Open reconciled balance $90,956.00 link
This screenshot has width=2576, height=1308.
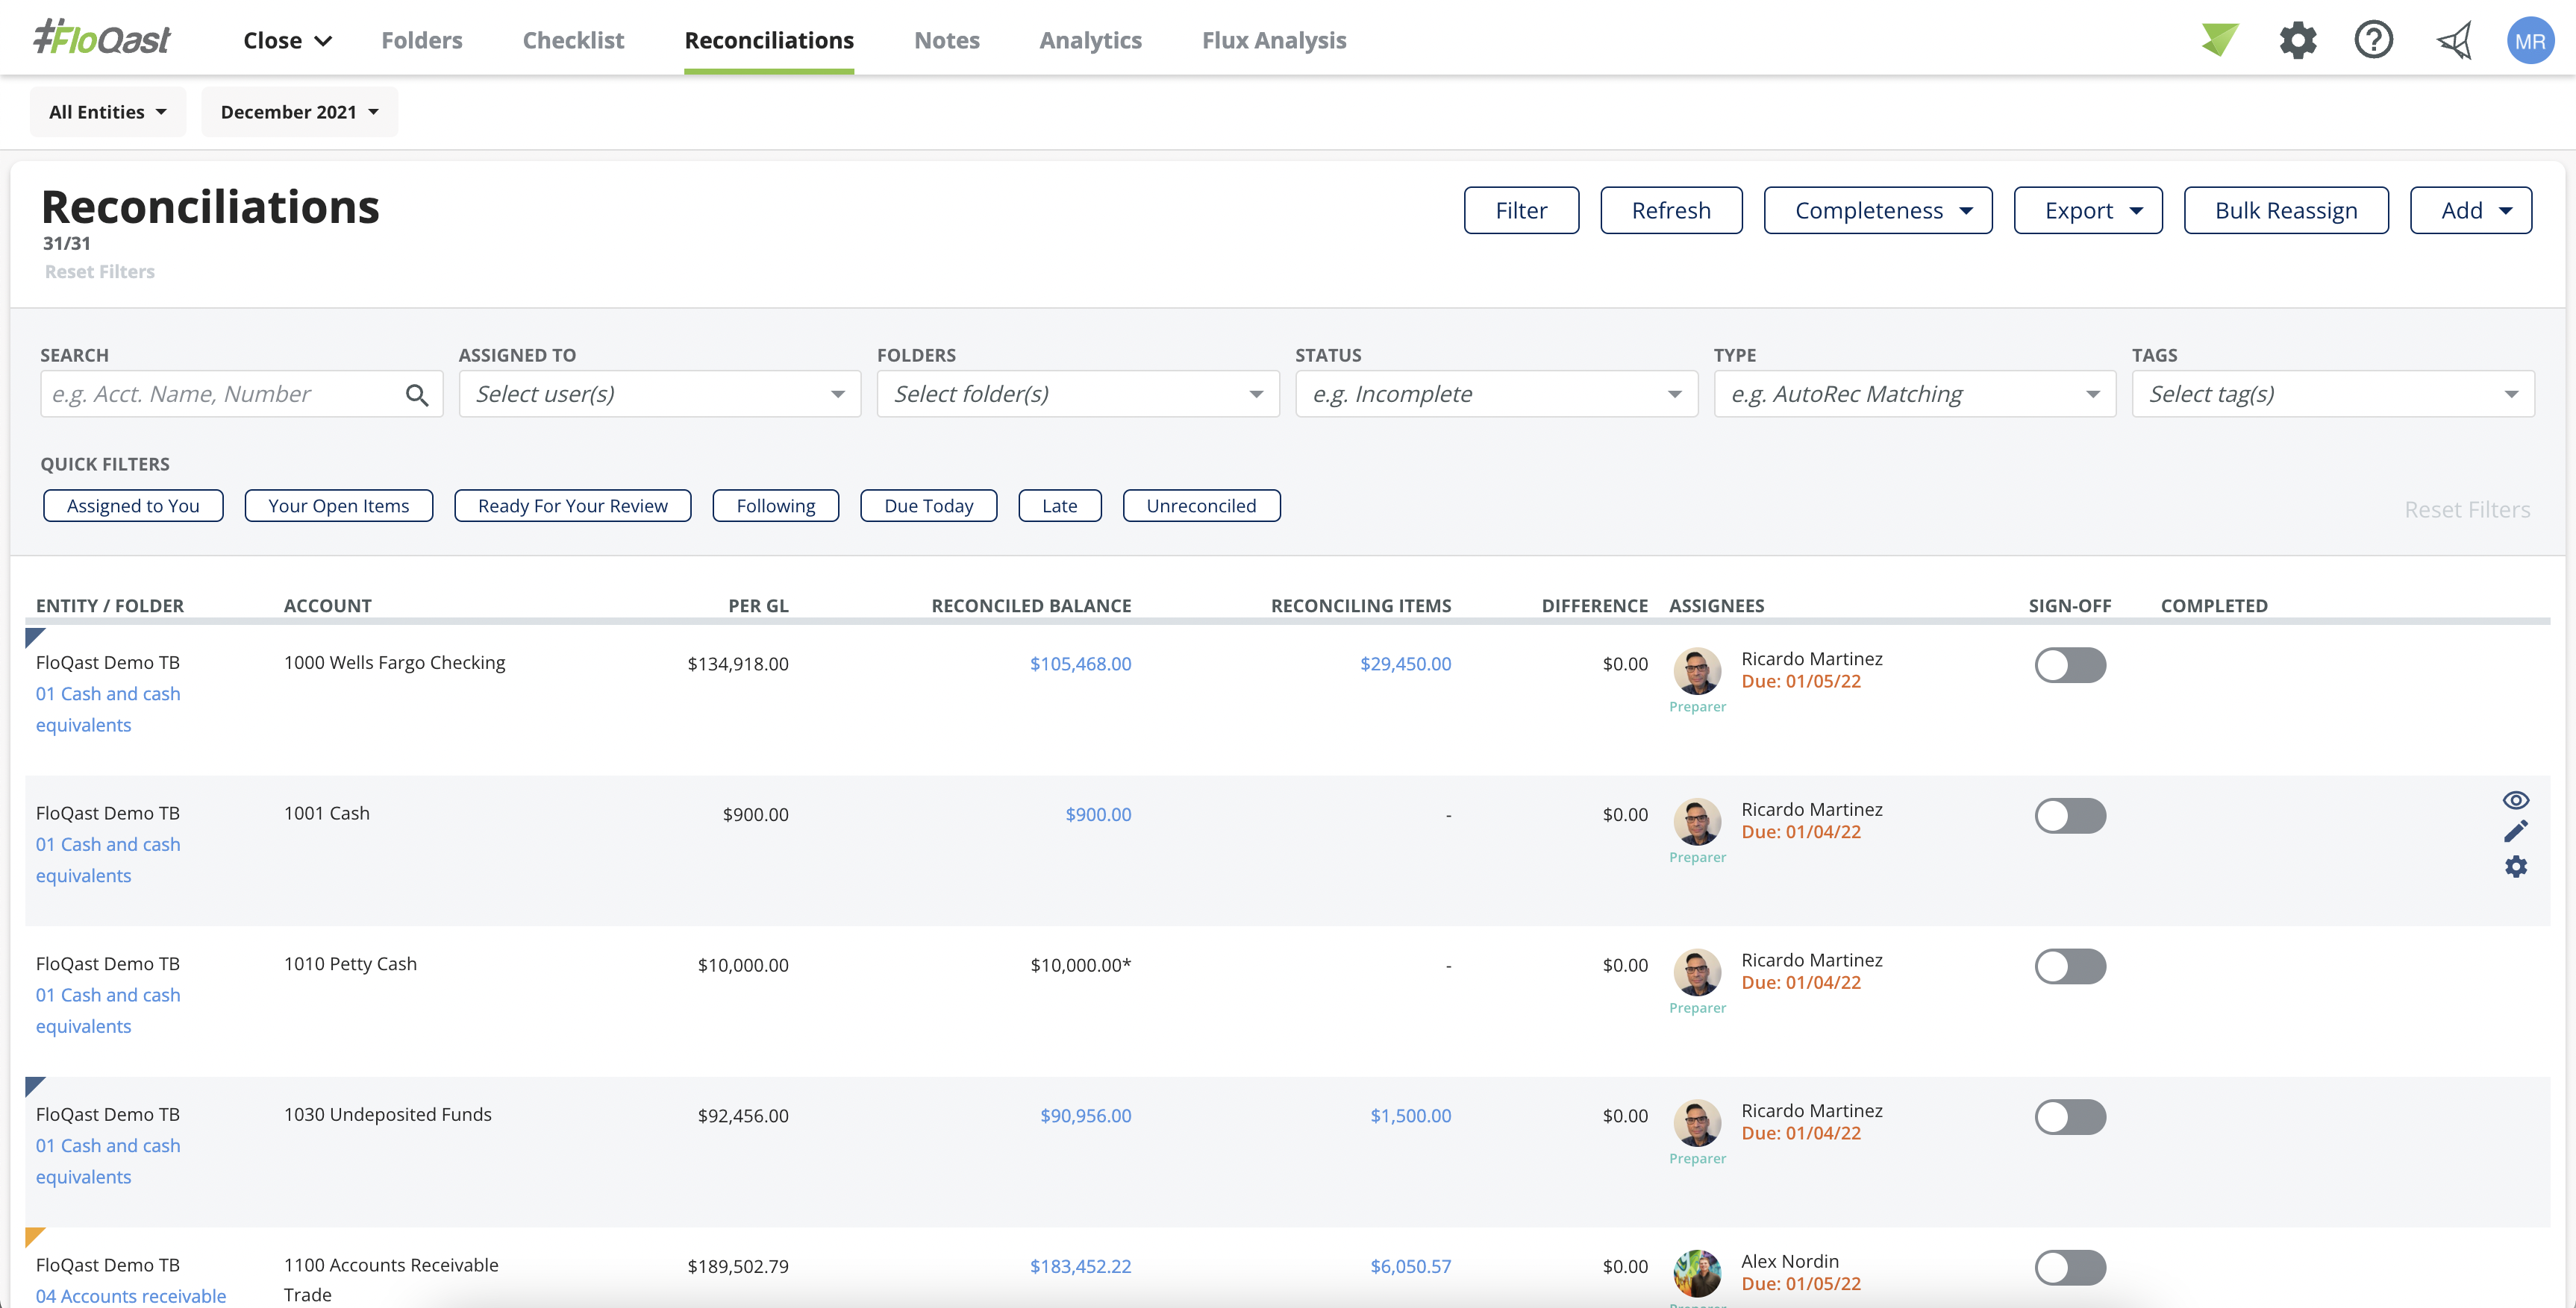[x=1085, y=1115]
